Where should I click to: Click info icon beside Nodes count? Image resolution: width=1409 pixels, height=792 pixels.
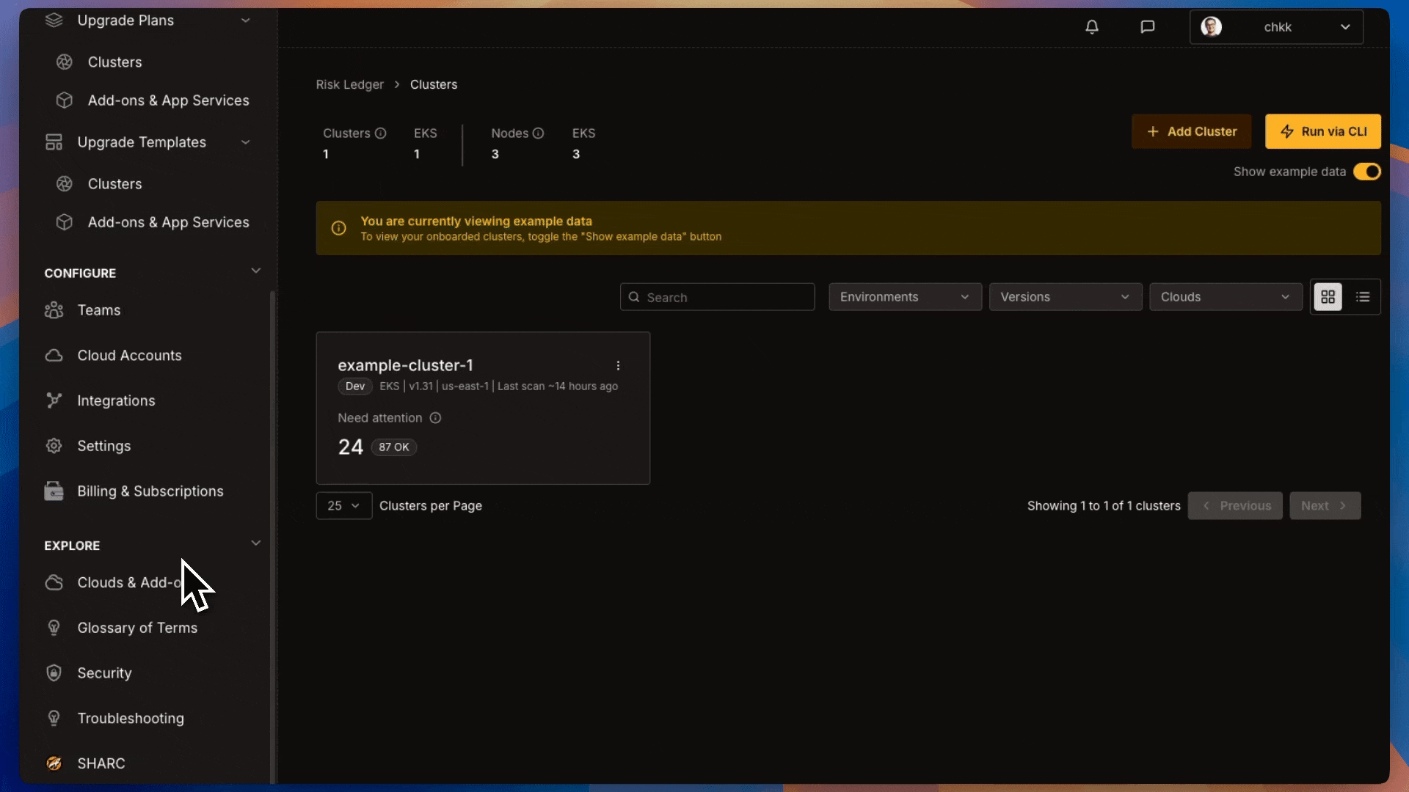pos(538,133)
